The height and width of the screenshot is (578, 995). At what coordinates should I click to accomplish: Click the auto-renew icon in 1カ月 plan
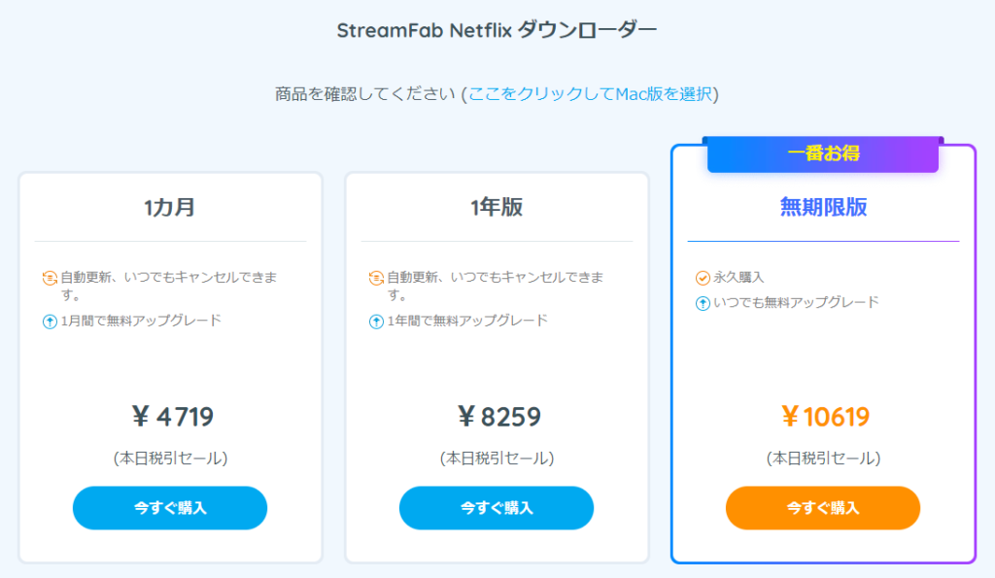coord(50,278)
